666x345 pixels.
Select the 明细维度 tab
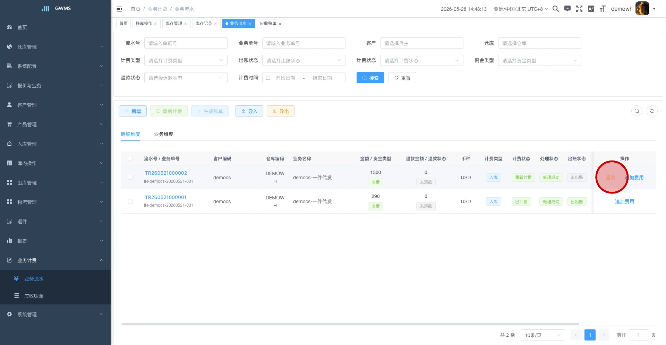(130, 134)
